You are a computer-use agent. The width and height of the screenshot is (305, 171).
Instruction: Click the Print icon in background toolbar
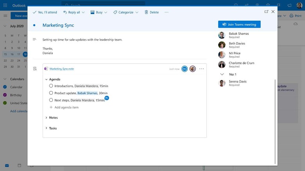[x=291, y=16]
